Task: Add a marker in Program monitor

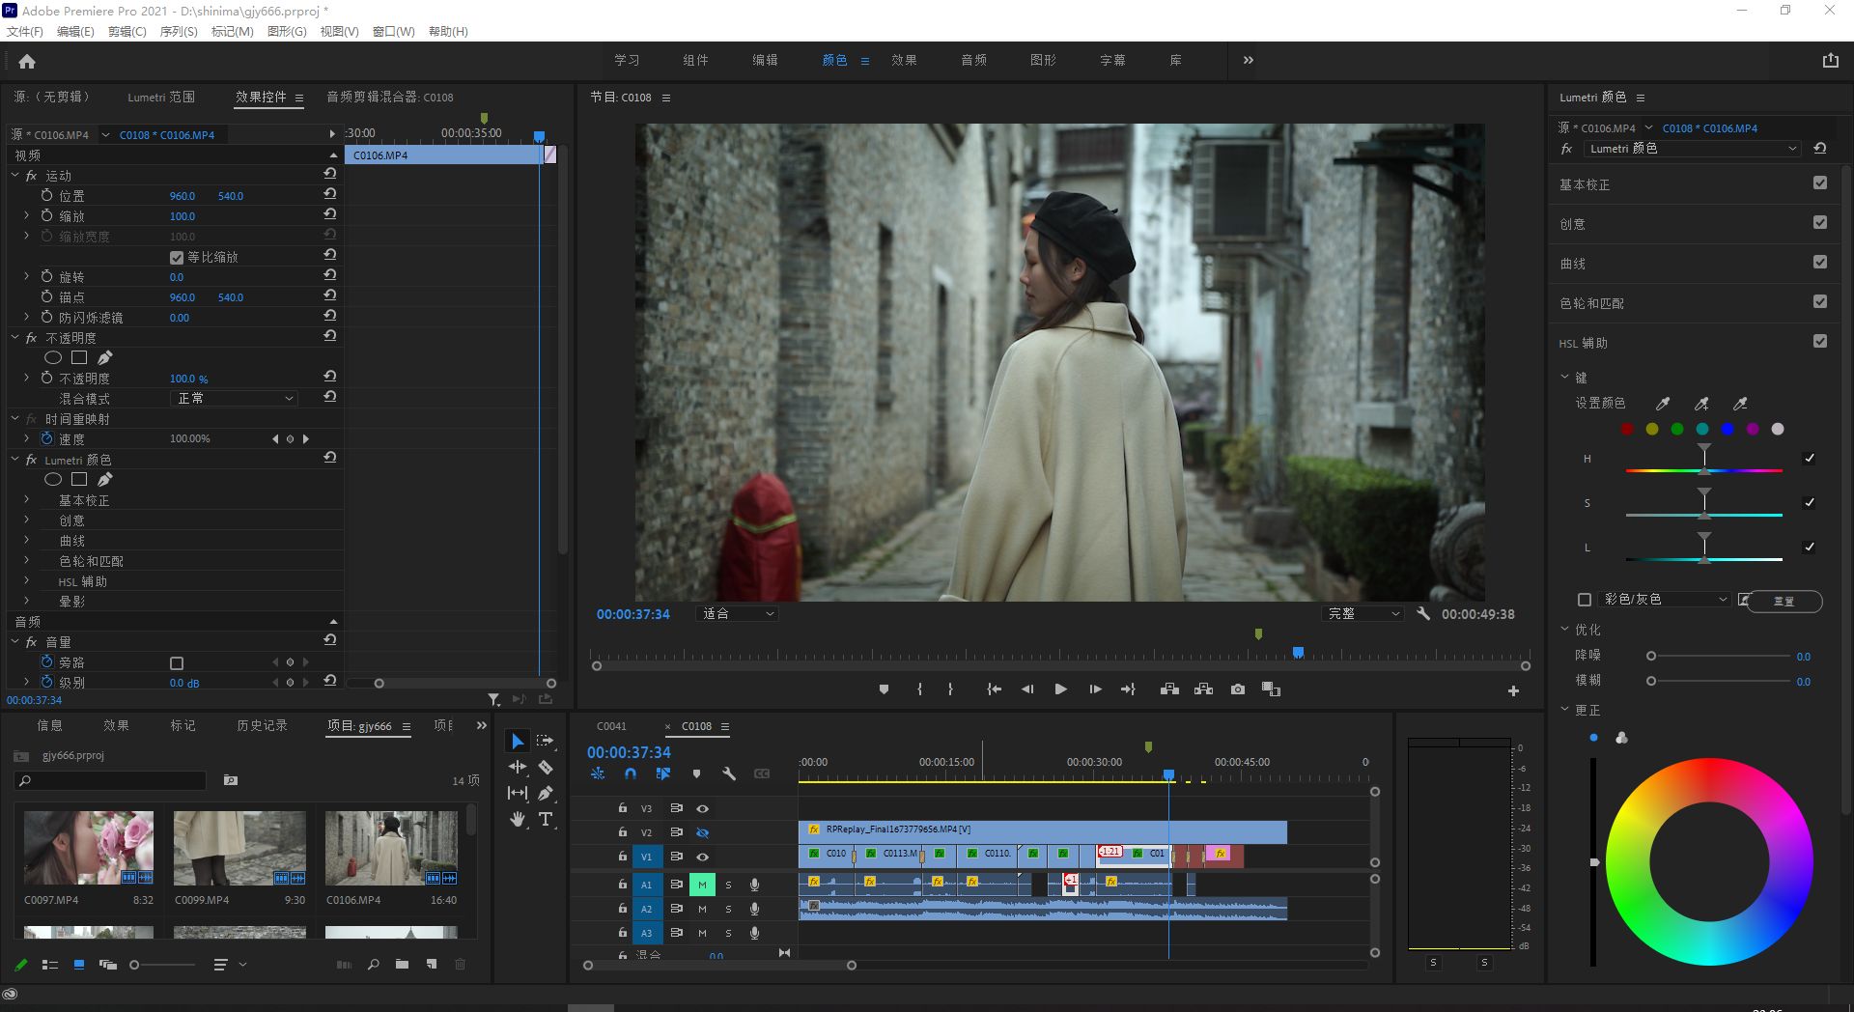Action: (x=884, y=689)
